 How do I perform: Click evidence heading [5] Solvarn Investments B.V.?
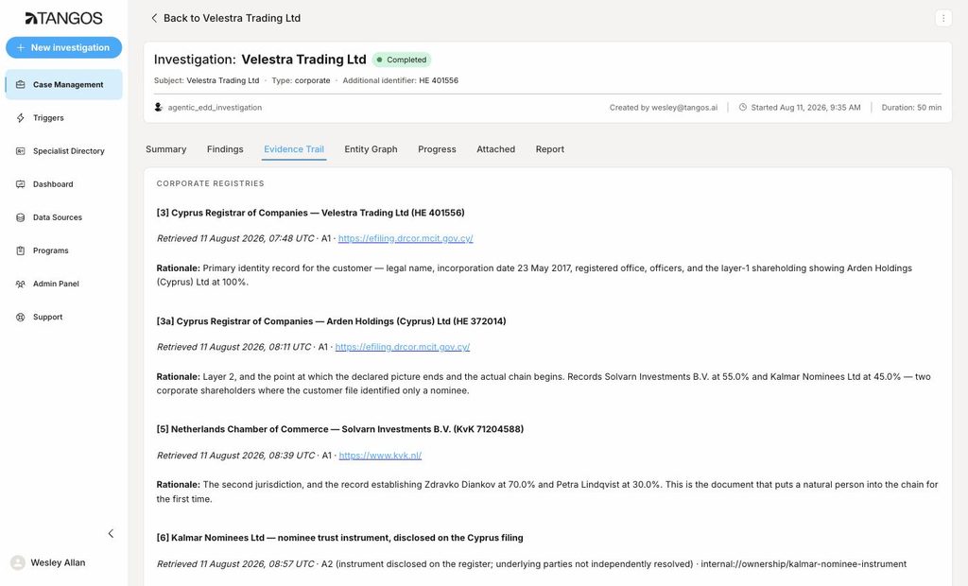[340, 429]
